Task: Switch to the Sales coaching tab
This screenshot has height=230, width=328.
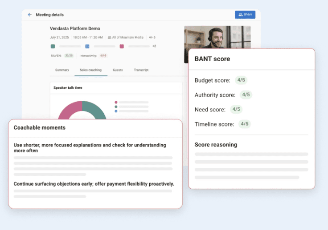Action: pyautogui.click(x=90, y=70)
